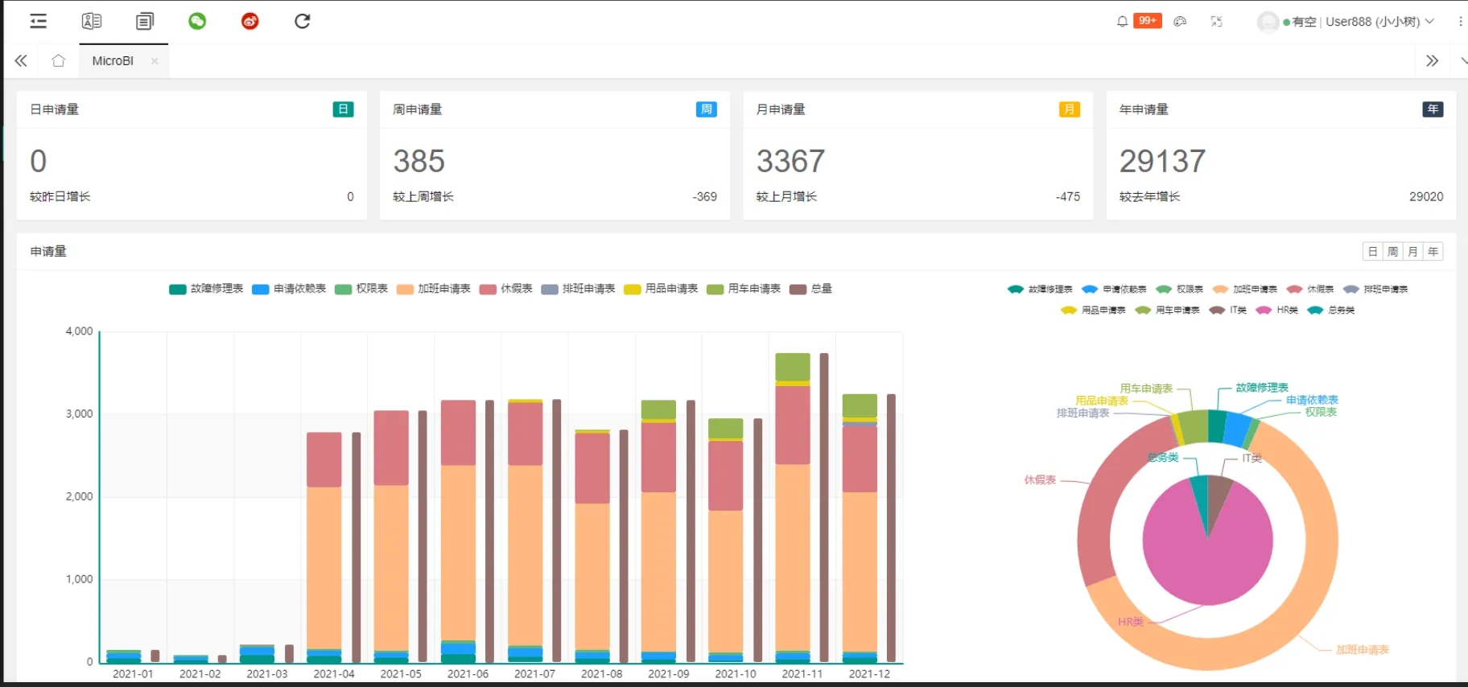Go to the home tab icon
The height and width of the screenshot is (687, 1468).
[x=58, y=60]
